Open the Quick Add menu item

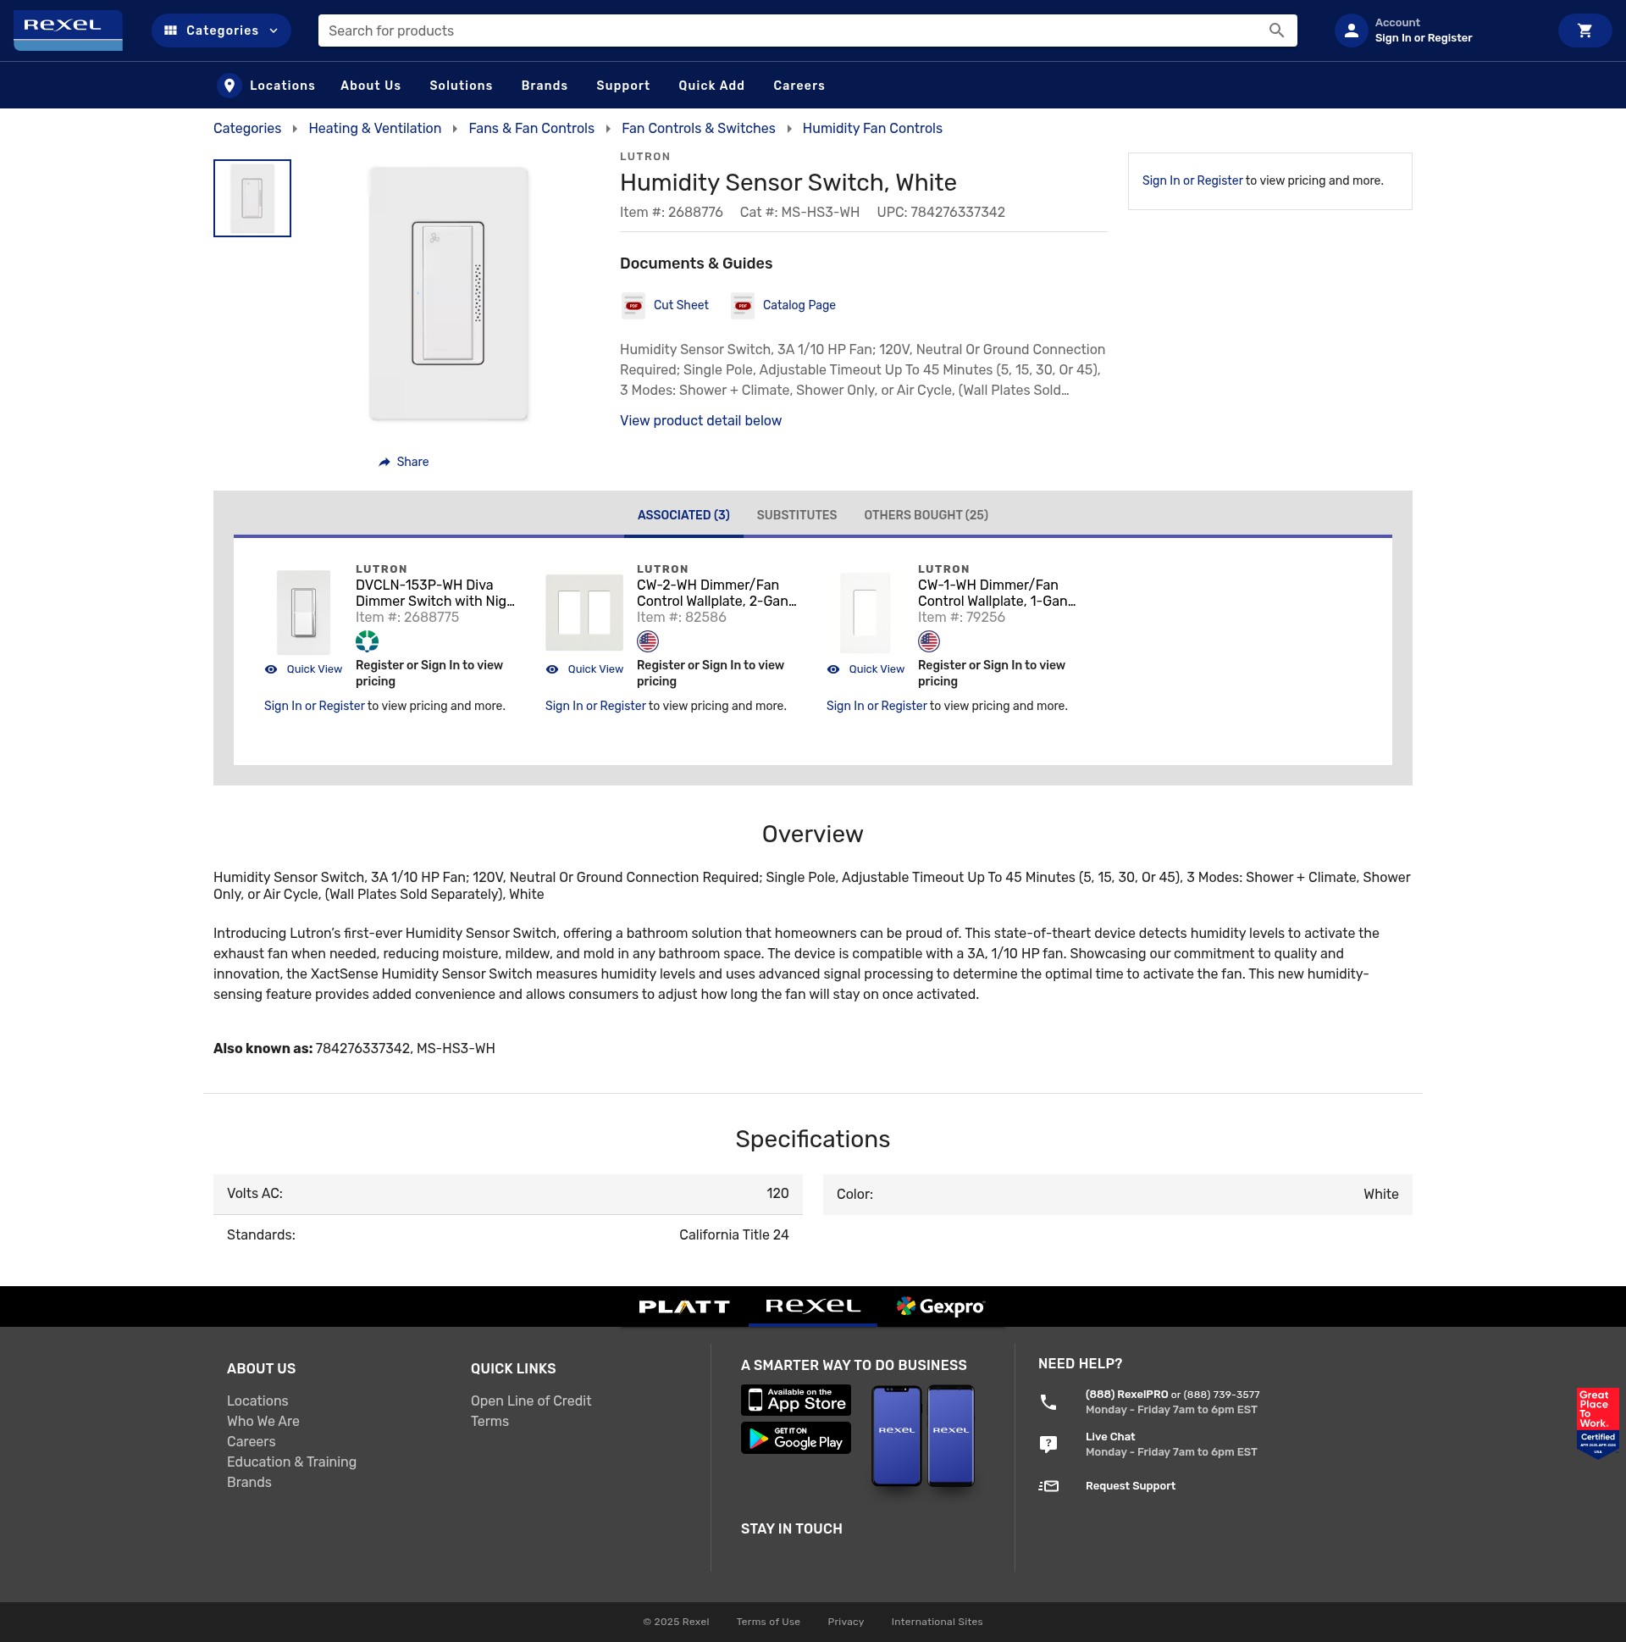711,86
